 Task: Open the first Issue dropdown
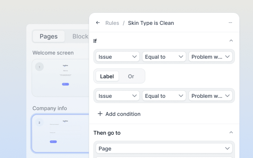click(117, 56)
